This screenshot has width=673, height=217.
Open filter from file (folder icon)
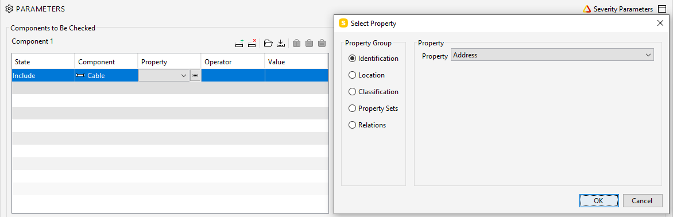[x=268, y=43]
